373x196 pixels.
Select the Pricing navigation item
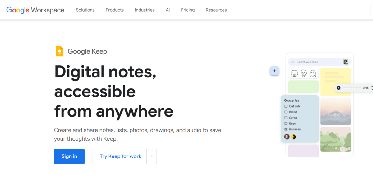click(187, 10)
